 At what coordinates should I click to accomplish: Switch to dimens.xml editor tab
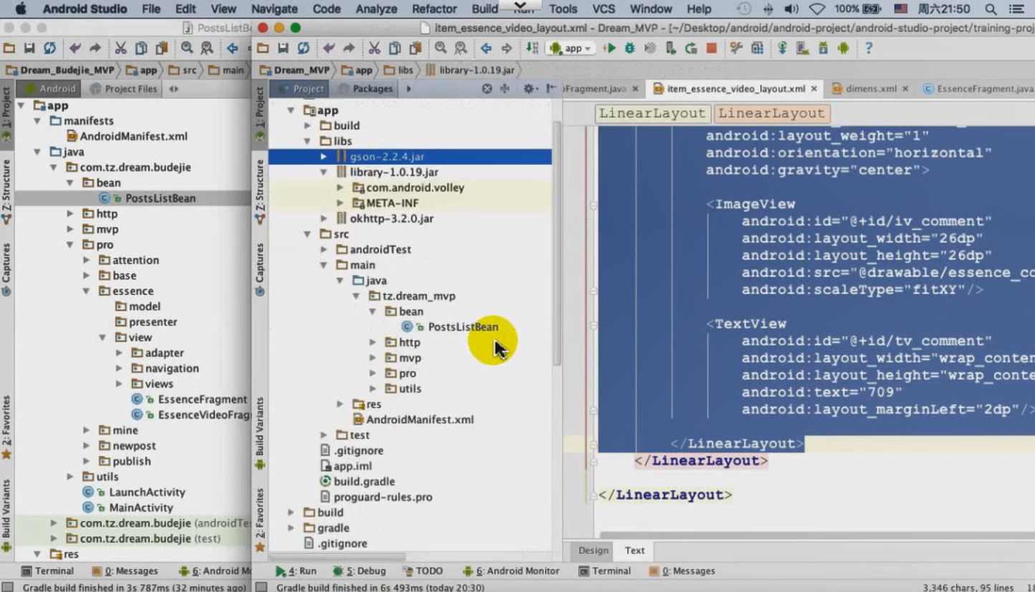pos(870,89)
